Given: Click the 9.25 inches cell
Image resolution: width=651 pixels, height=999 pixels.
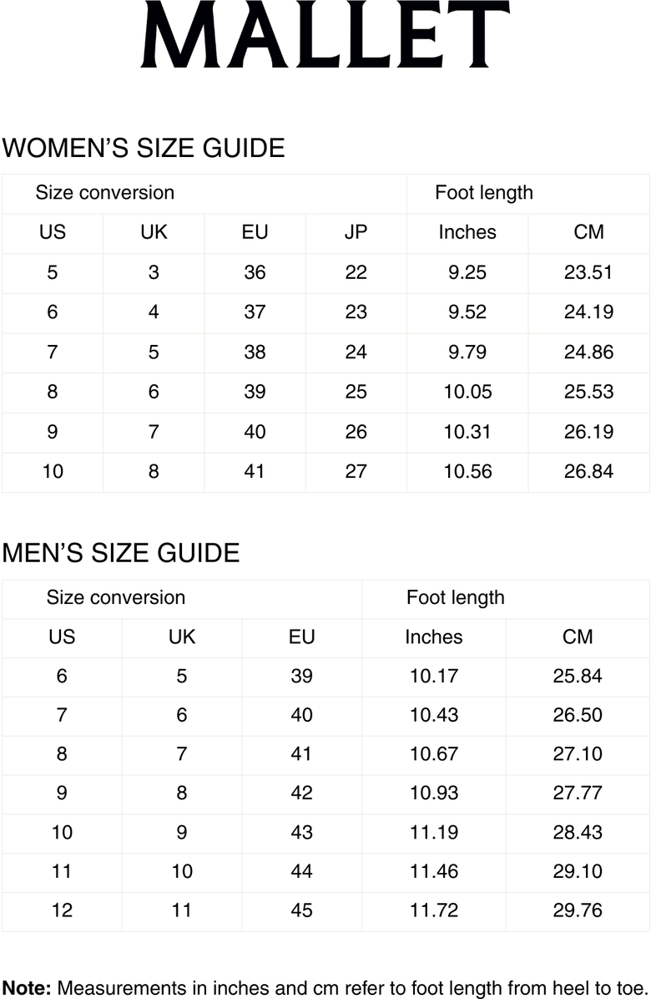Looking at the screenshot, I should tap(467, 272).
